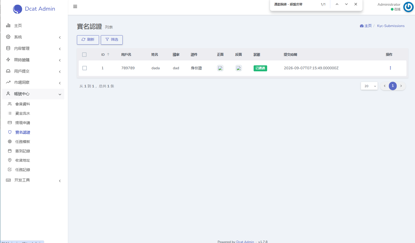The width and height of the screenshot is (415, 243).
Task: Click the Administrator name label
Action: click(x=389, y=4)
